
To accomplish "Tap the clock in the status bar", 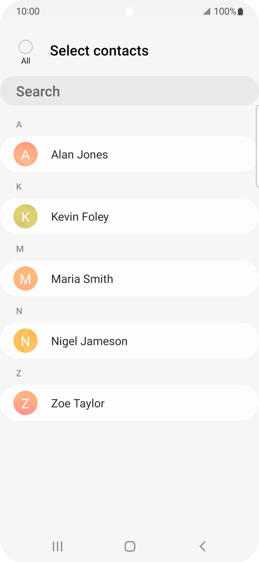I will click(x=28, y=12).
